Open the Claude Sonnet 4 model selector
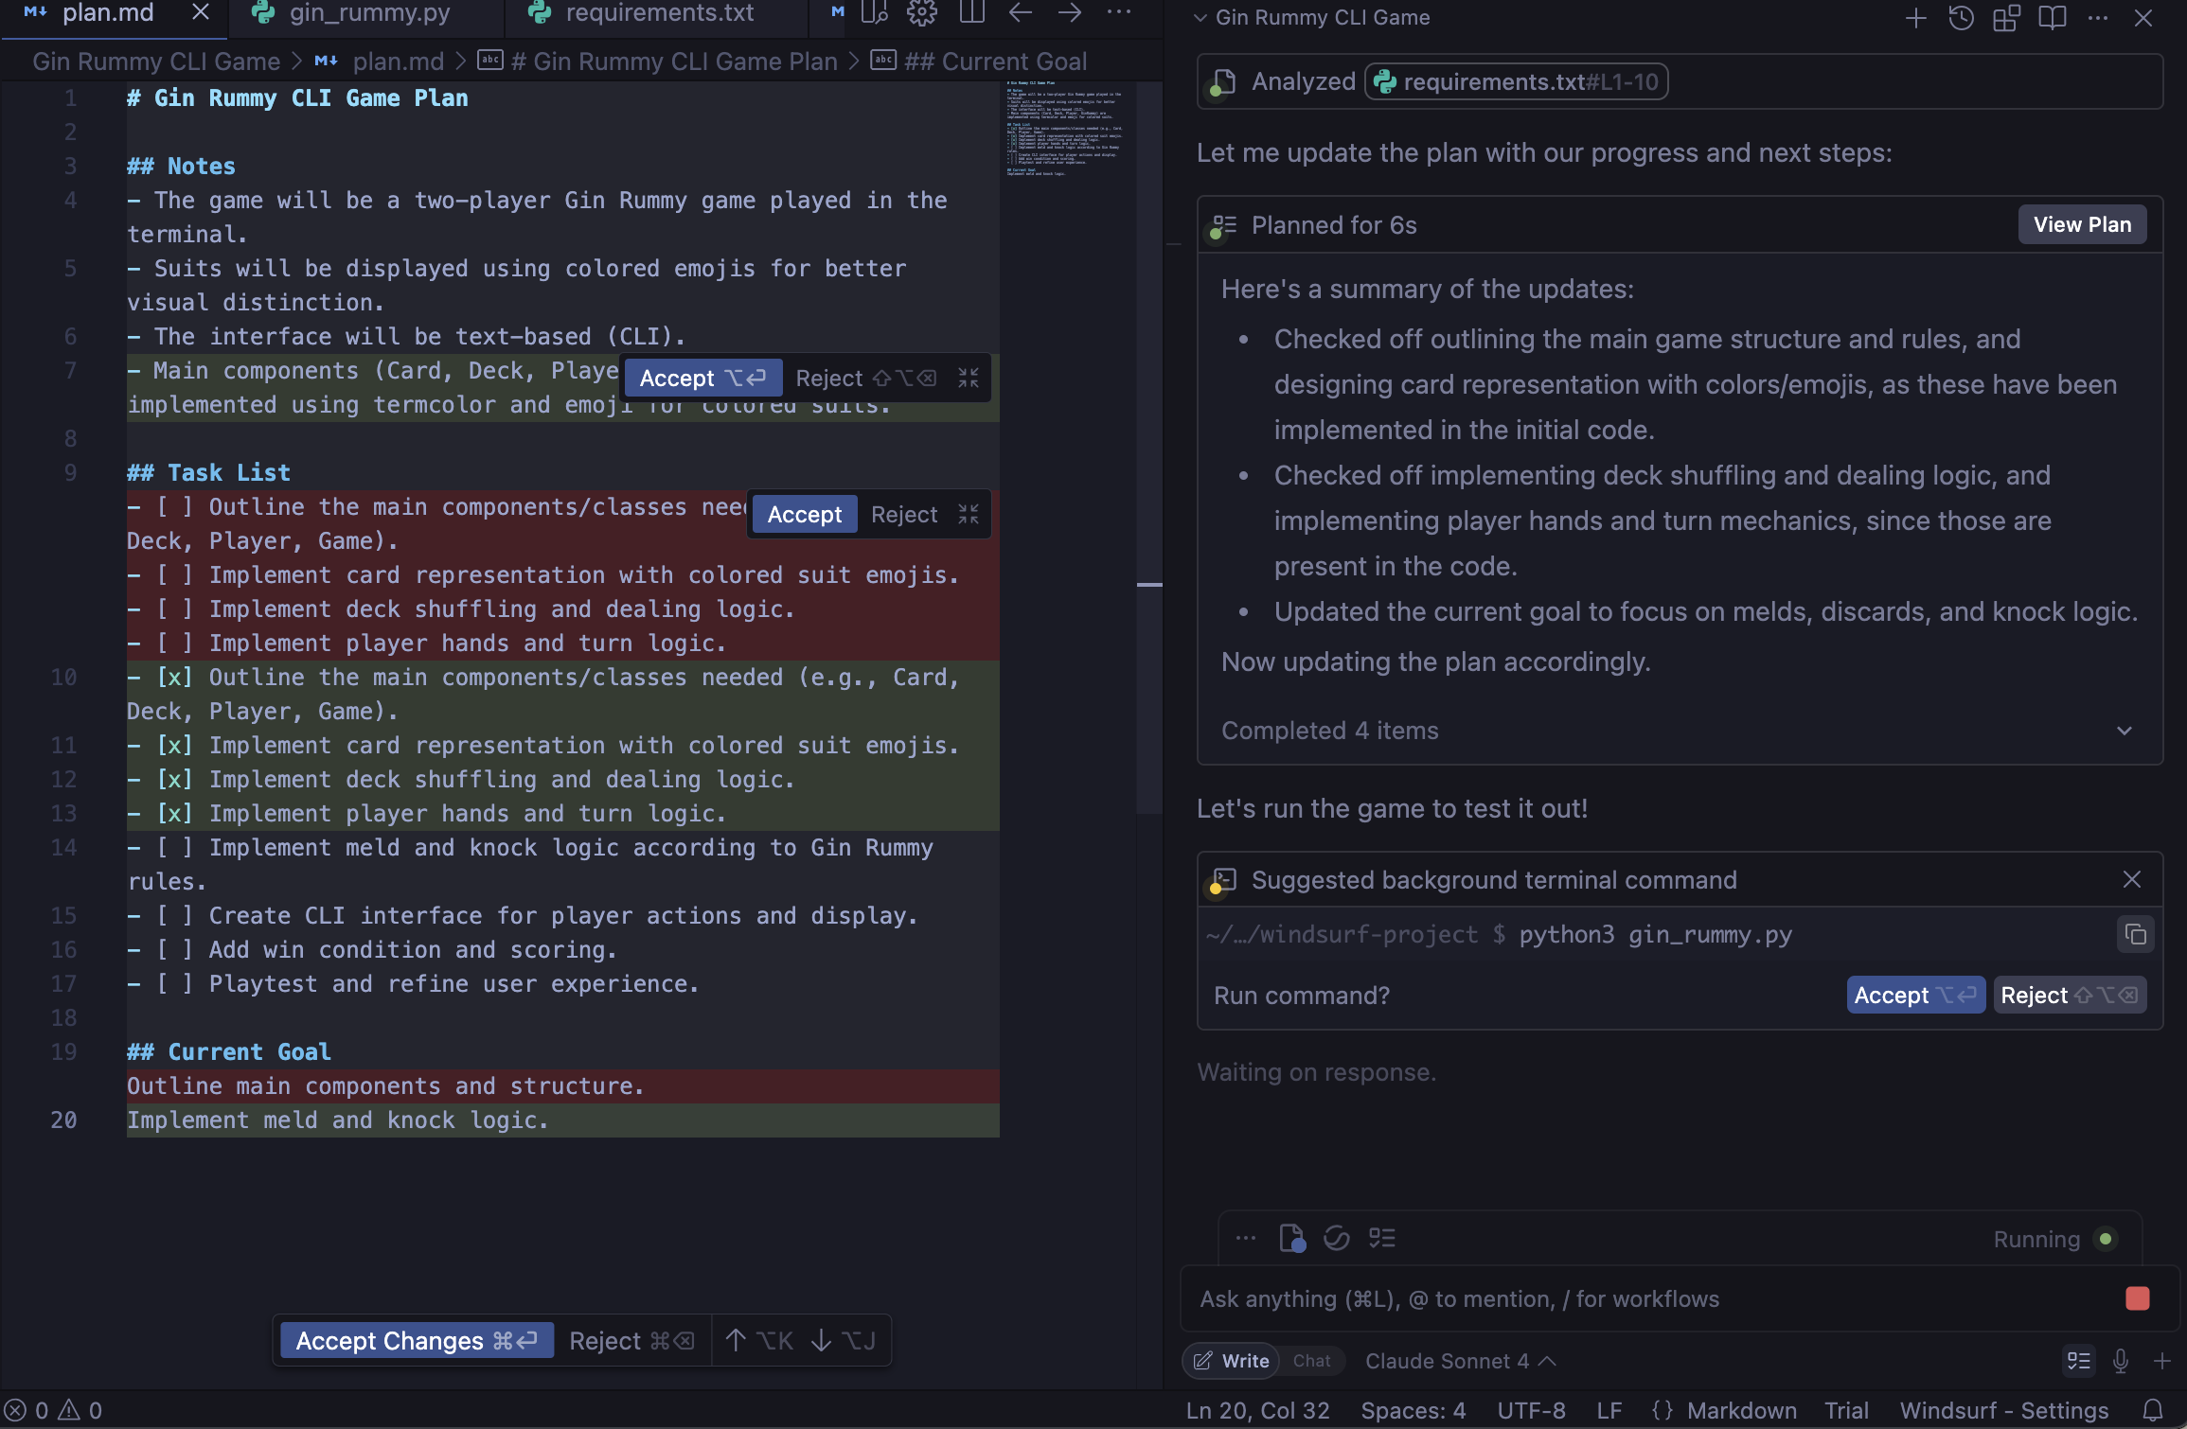 1460,1361
